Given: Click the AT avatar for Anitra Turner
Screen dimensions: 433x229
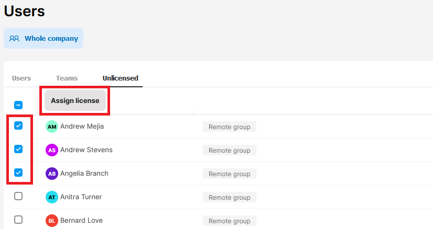Looking at the screenshot, I should (51, 197).
